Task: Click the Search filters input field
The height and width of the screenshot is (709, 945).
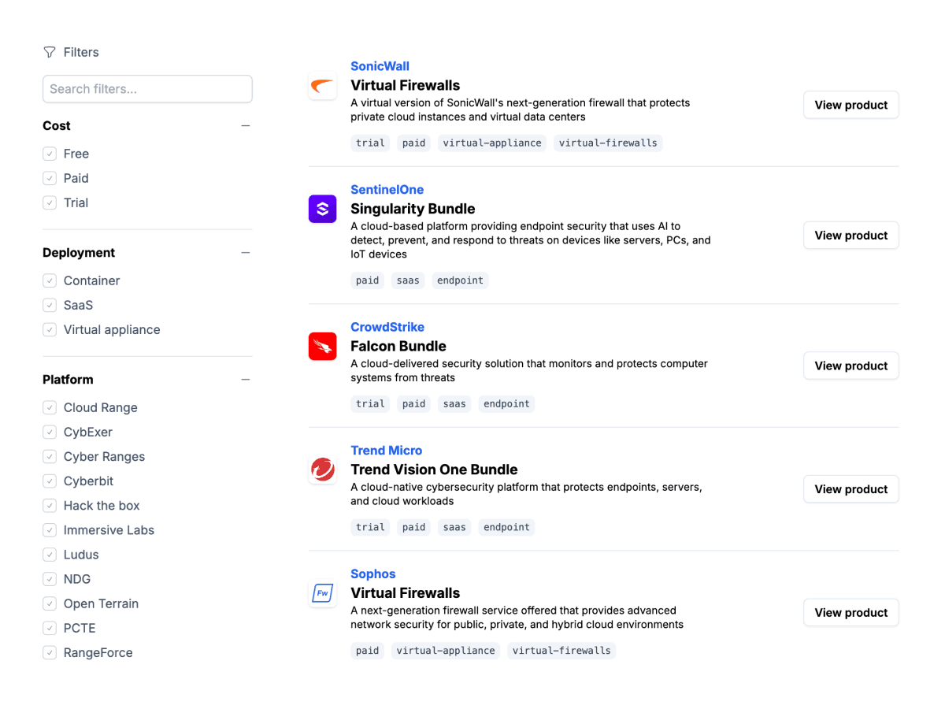Action: tap(147, 89)
